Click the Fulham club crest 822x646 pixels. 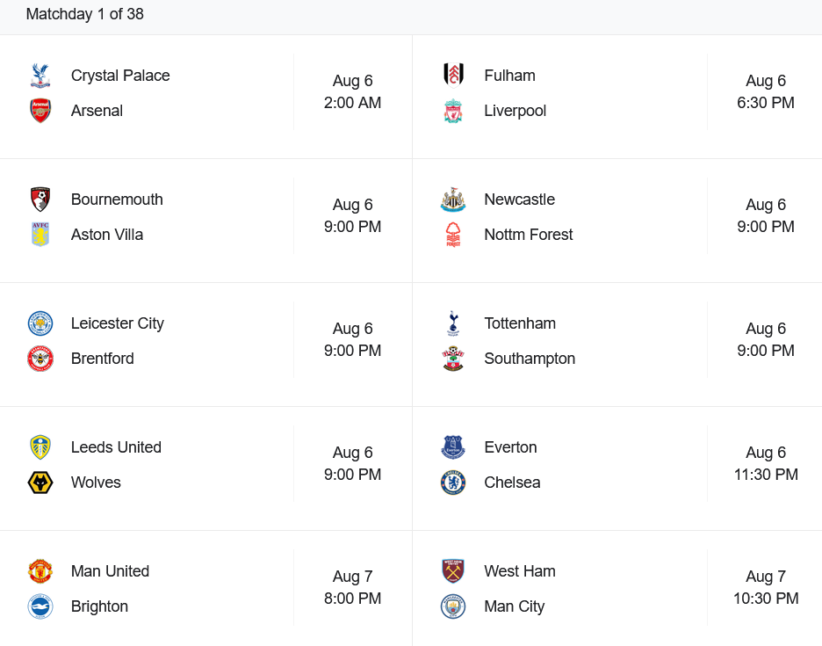(453, 75)
